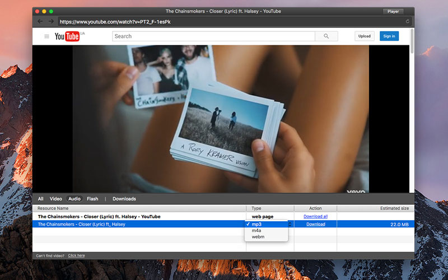Viewport: 448px width, 280px height.
Task: Open the YouTube hamburger menu
Action: [x=46, y=36]
